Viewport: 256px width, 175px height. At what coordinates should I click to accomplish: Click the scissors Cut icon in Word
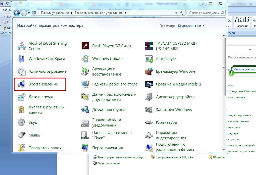tap(4, 17)
